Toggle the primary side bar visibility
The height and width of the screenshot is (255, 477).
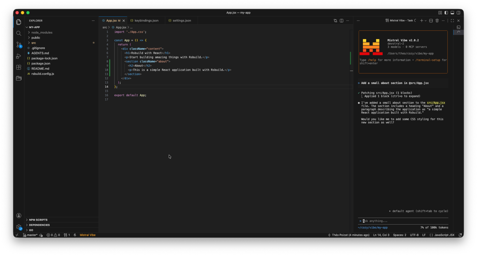point(446,13)
